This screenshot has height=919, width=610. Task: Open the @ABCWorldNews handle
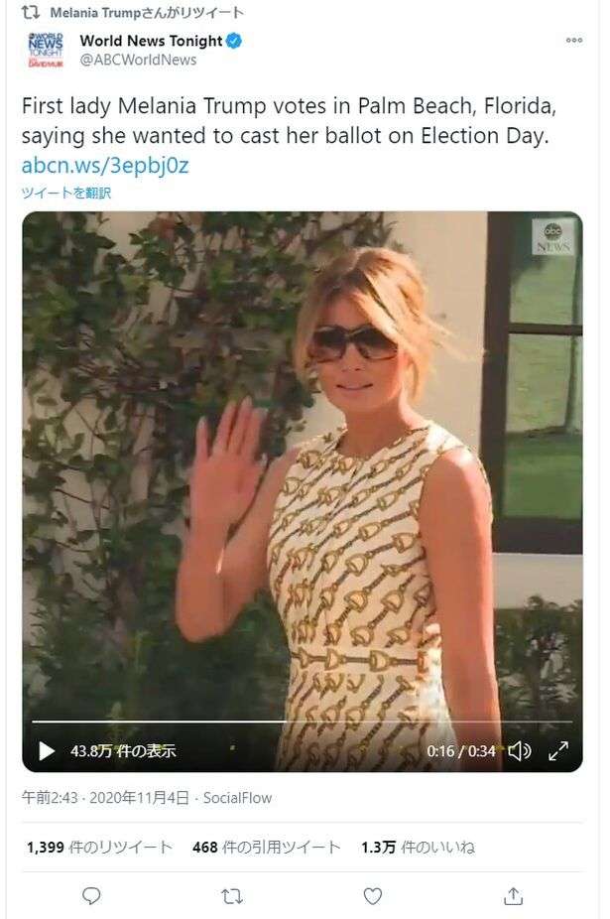pos(138,60)
